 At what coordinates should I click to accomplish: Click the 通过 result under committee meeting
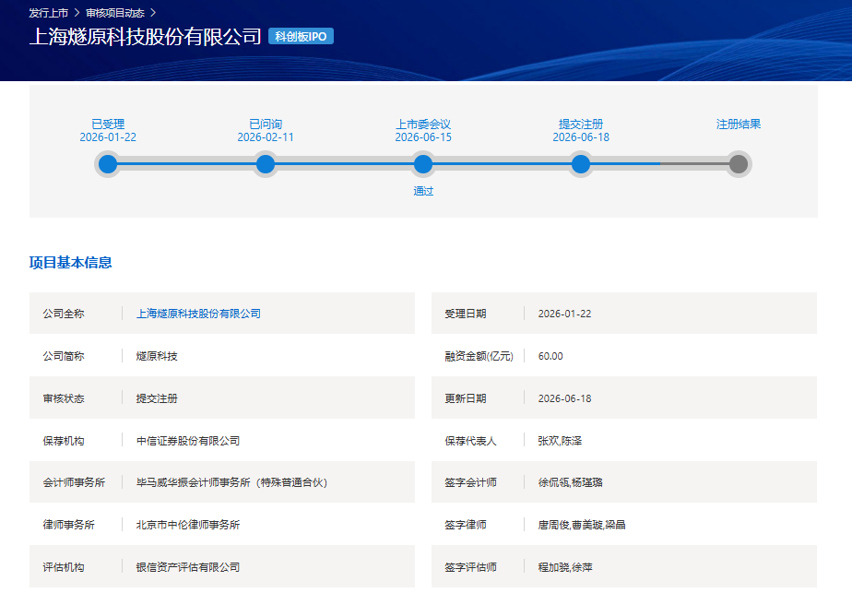pos(423,191)
